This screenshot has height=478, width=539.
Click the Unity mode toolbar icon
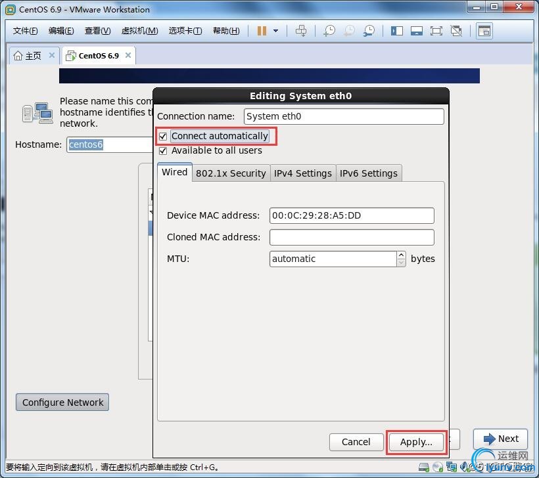tap(456, 31)
